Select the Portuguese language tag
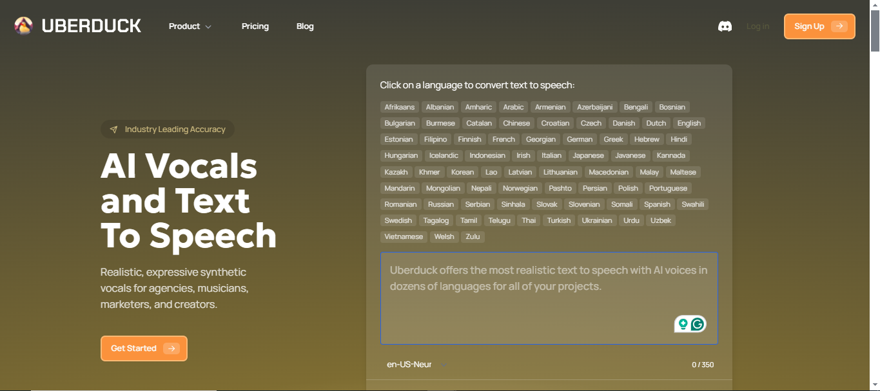Image resolution: width=880 pixels, height=391 pixels. pos(668,188)
